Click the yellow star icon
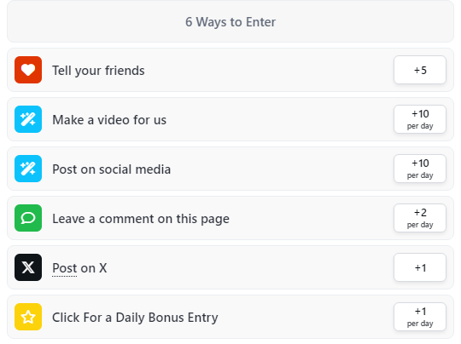461x344 pixels. point(28,317)
